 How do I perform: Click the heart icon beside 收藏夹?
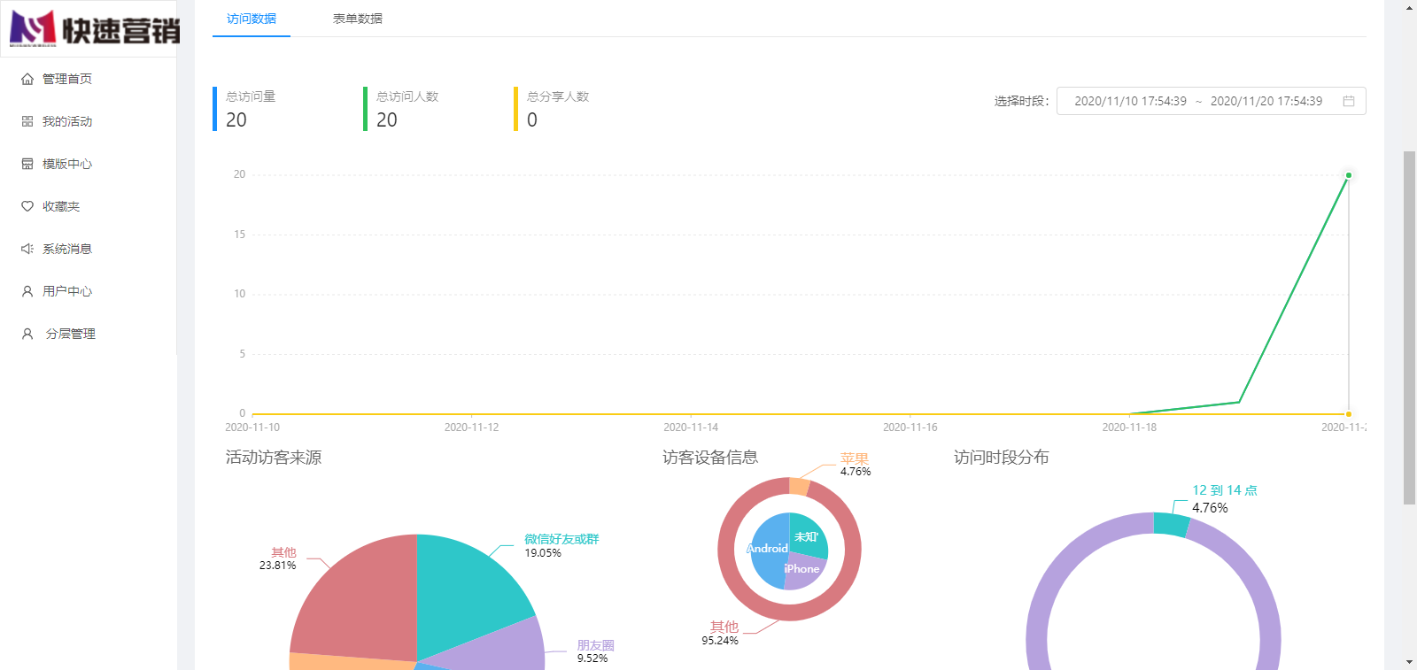pos(27,206)
